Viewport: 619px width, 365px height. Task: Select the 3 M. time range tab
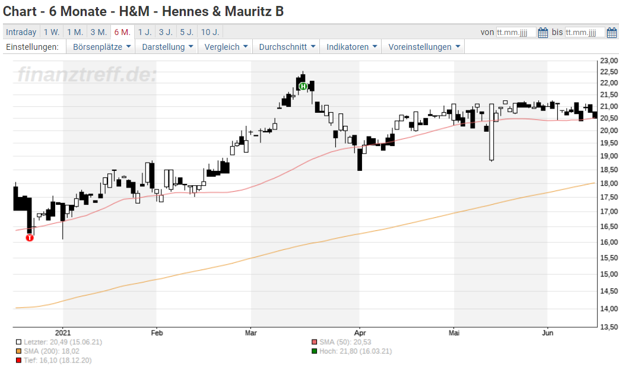(x=99, y=32)
